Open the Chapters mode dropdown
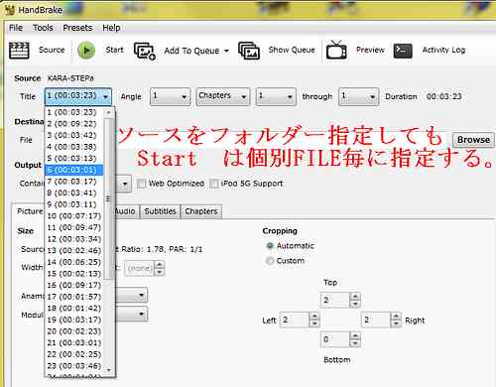This screenshot has width=496, height=387. (x=223, y=96)
